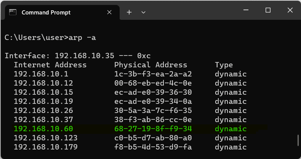Screen dimensions: 301x159
Task: Close the Command Prompt tab
Action: pos(109,12)
